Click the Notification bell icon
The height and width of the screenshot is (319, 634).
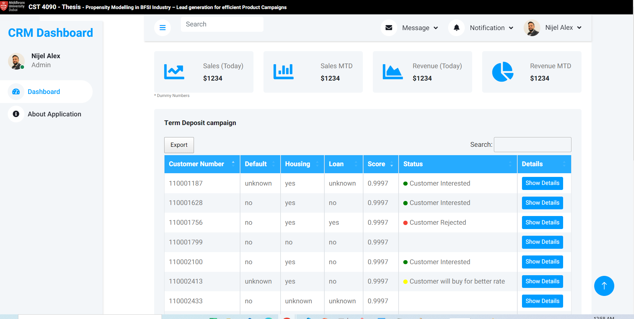pos(456,28)
